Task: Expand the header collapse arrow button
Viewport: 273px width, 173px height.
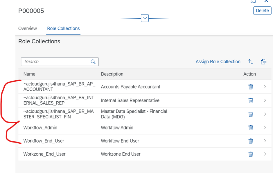Action: 145,18
